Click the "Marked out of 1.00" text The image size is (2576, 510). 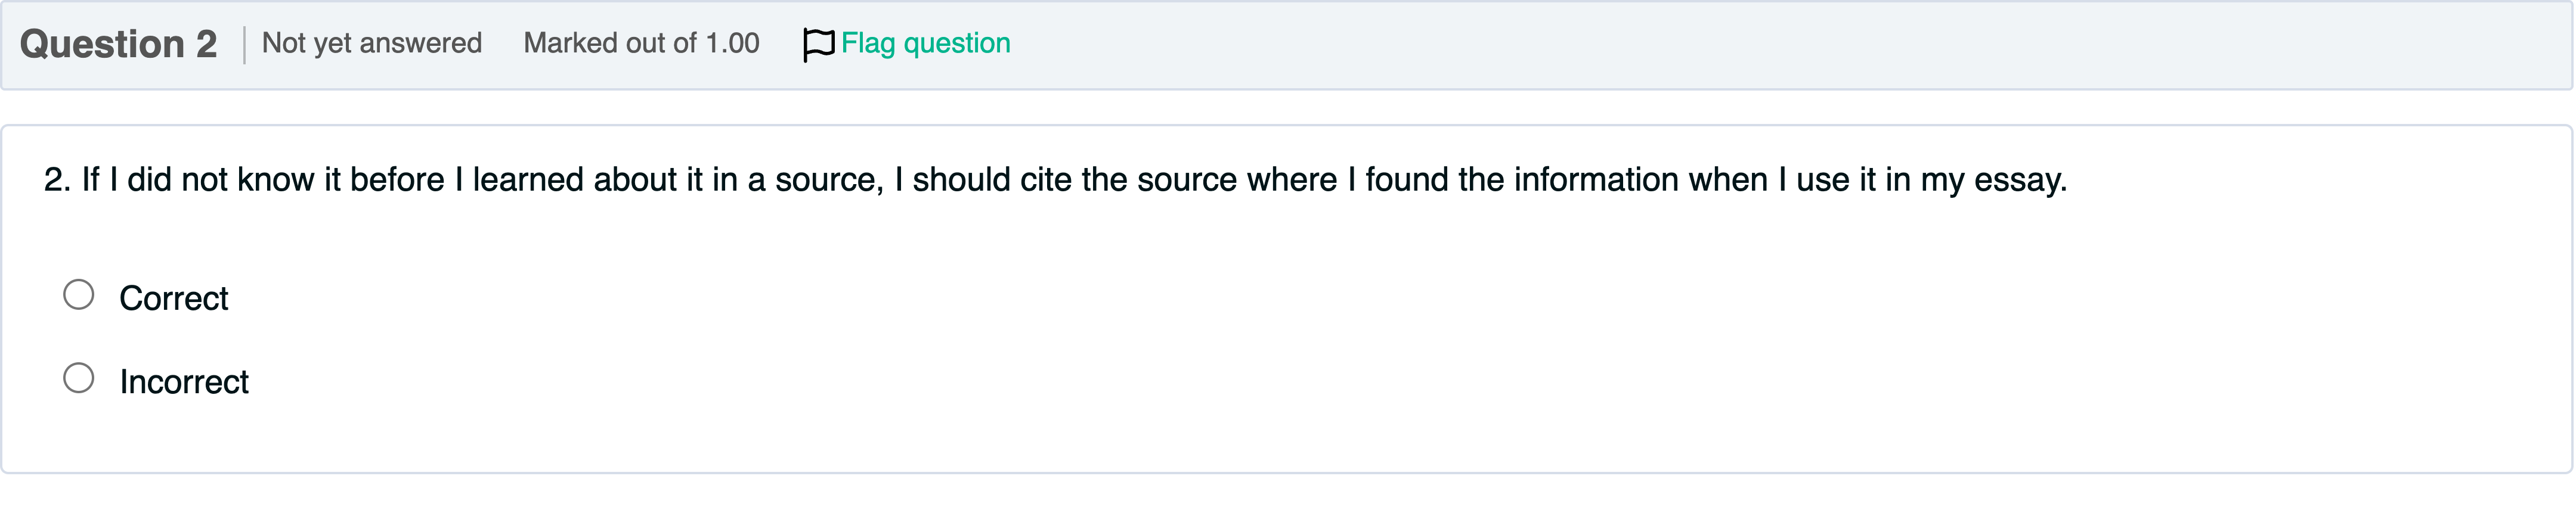(x=641, y=43)
